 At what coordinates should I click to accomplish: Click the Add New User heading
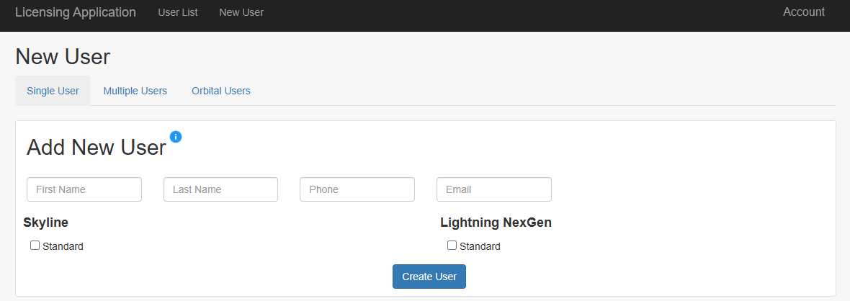pyautogui.click(x=96, y=148)
